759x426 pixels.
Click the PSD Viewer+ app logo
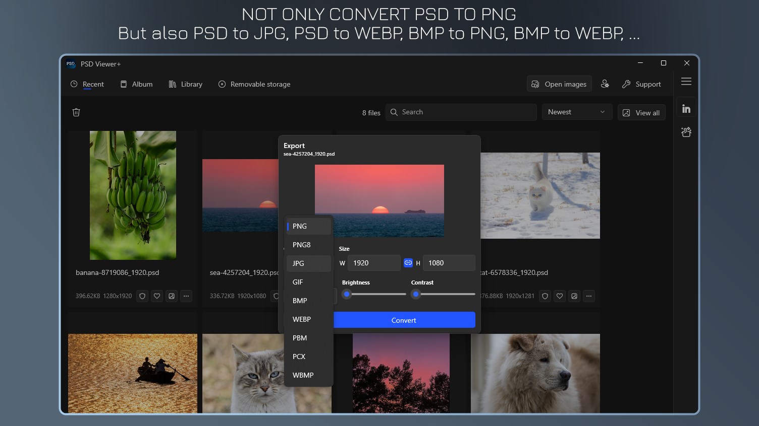tap(71, 64)
